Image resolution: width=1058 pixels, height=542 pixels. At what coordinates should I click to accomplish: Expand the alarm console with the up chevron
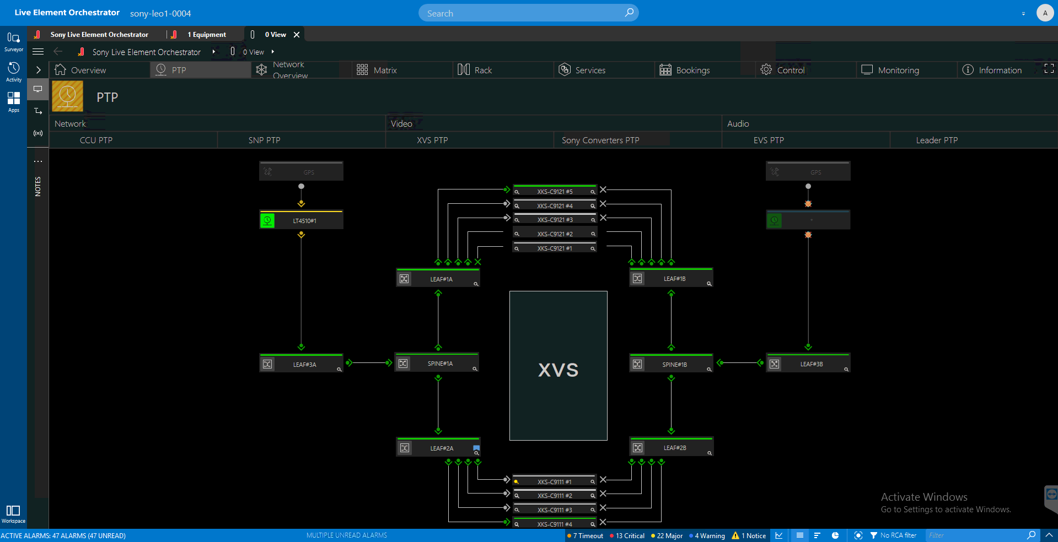1049,535
